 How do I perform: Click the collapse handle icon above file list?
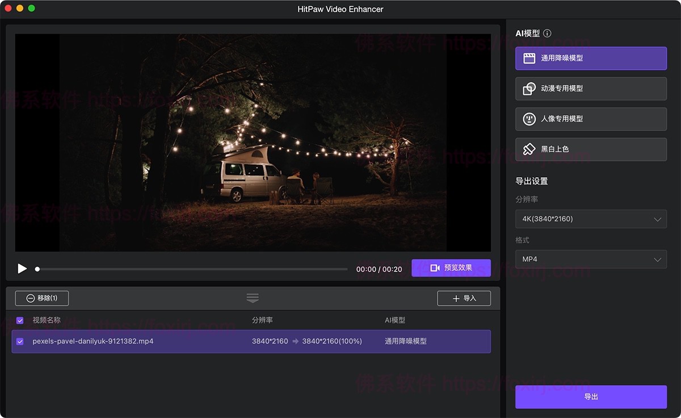pyautogui.click(x=253, y=298)
